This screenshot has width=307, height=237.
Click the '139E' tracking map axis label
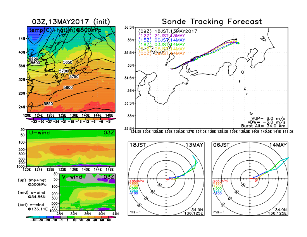233,132
